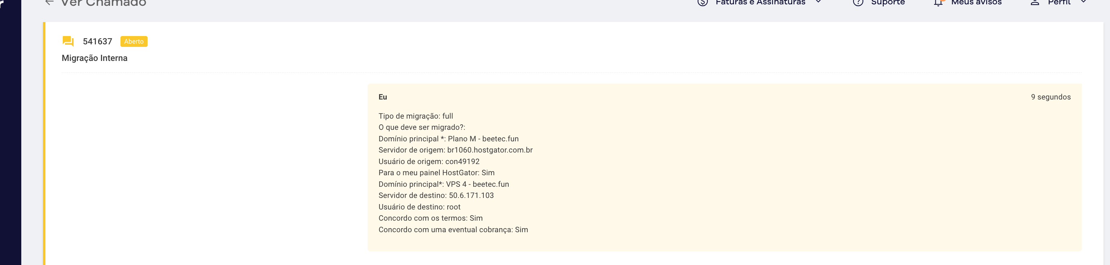This screenshot has height=265, width=1110.
Task: Expand the Faturas e Assinaturas chevron
Action: click(x=818, y=2)
